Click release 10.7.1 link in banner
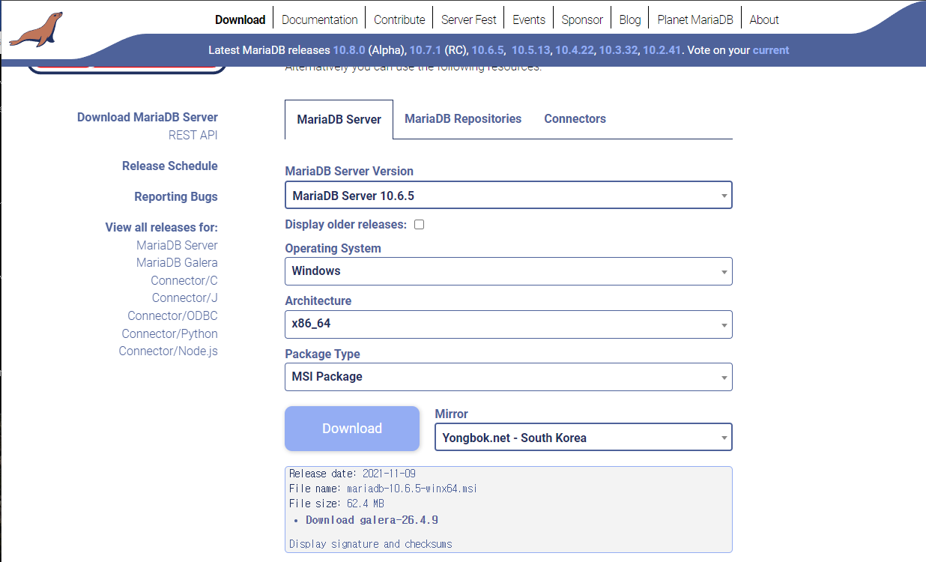Viewport: 926px width, 562px height. click(426, 50)
